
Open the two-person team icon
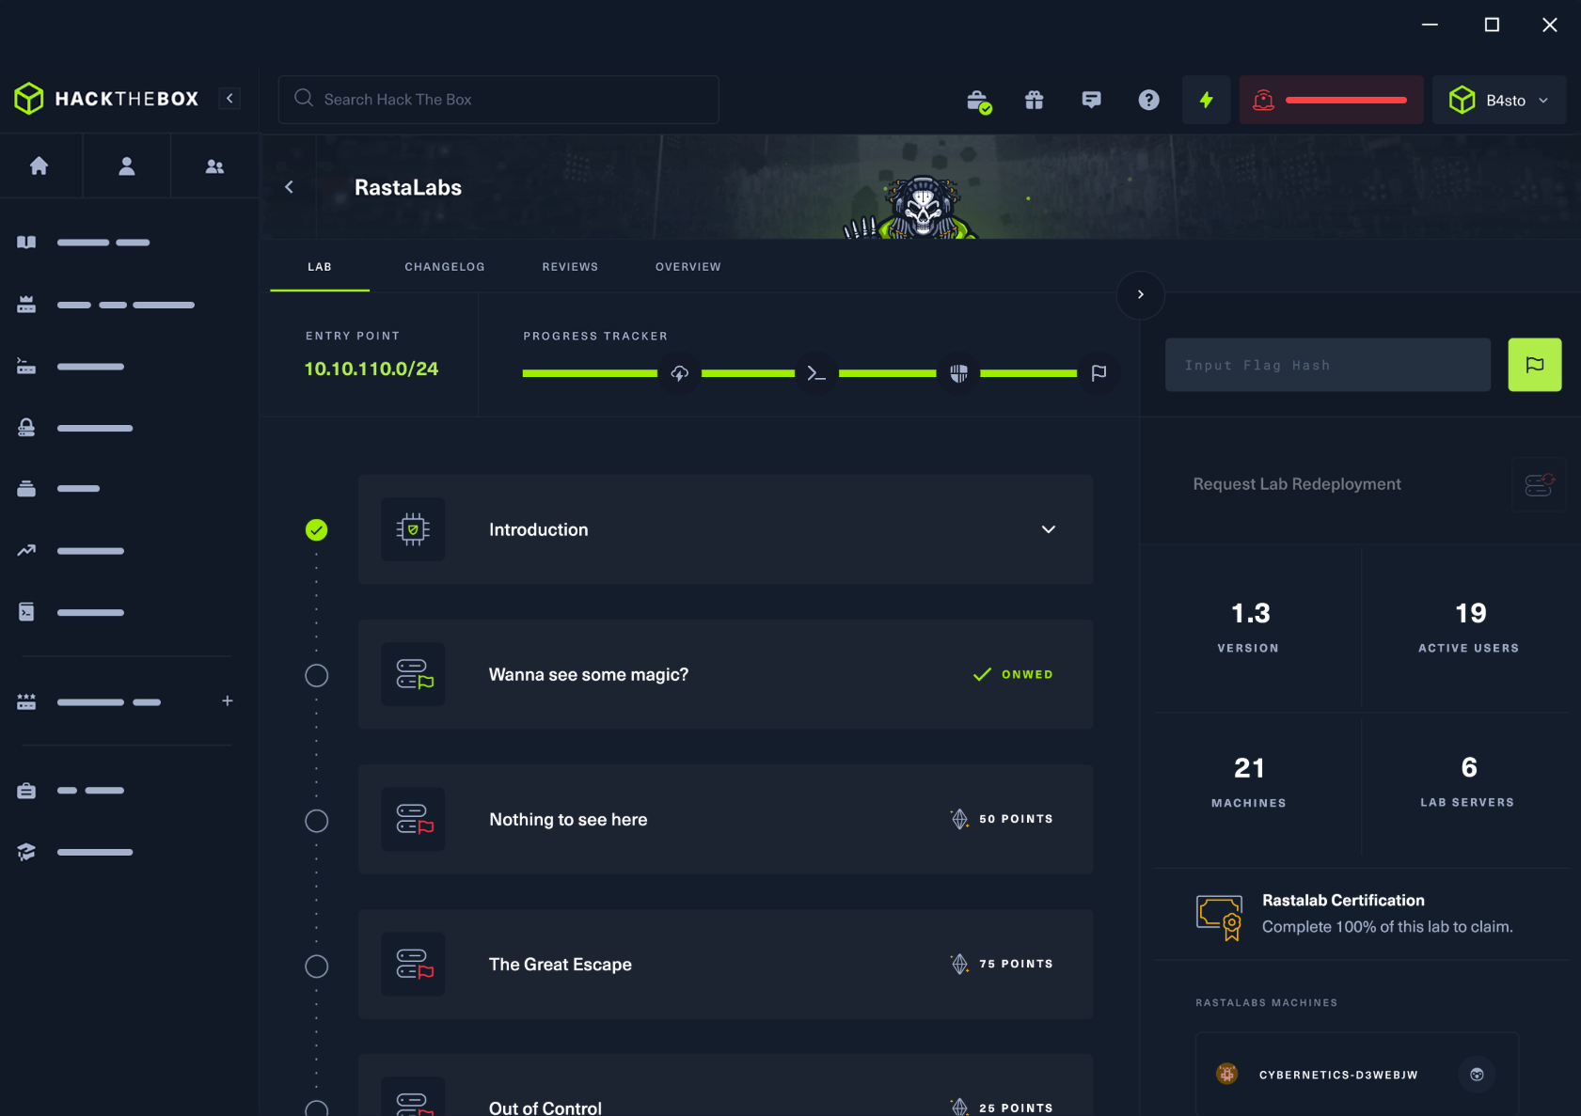214,166
